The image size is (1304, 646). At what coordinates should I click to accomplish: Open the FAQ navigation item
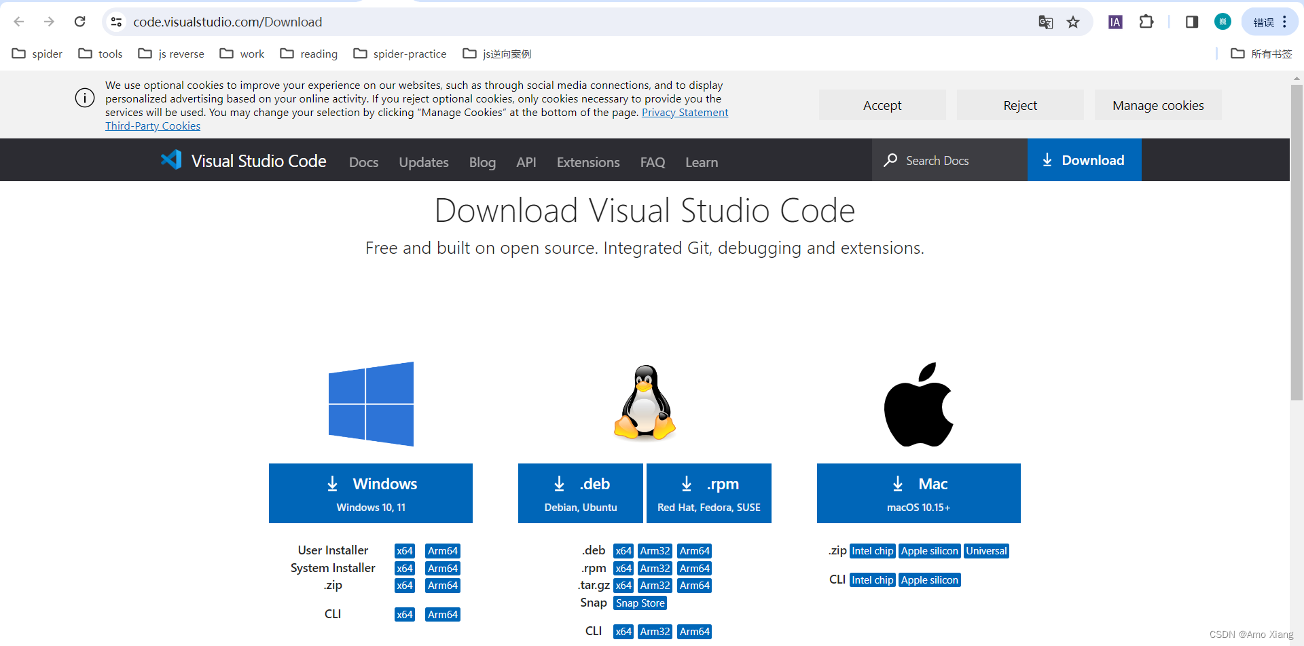(x=653, y=162)
